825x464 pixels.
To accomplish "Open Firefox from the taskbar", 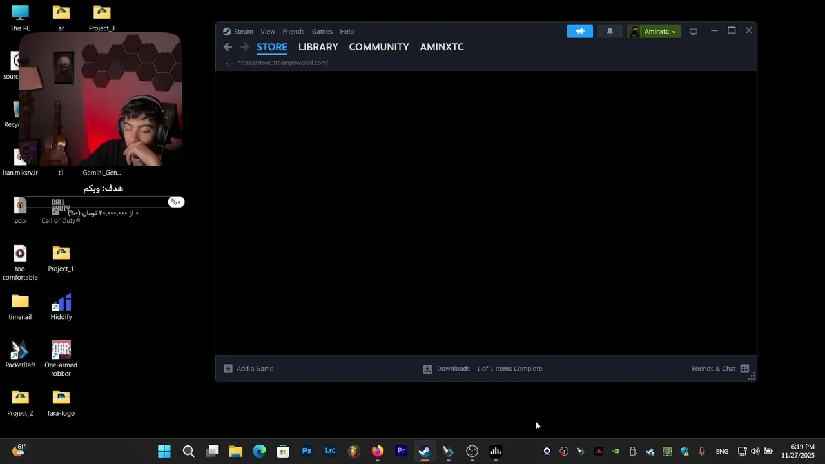I will (378, 451).
